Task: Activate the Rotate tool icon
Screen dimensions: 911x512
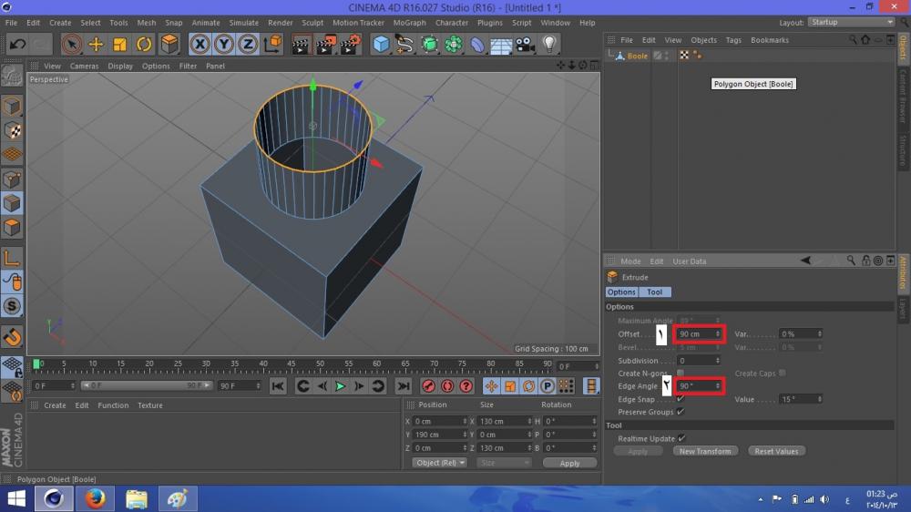Action: pos(144,44)
